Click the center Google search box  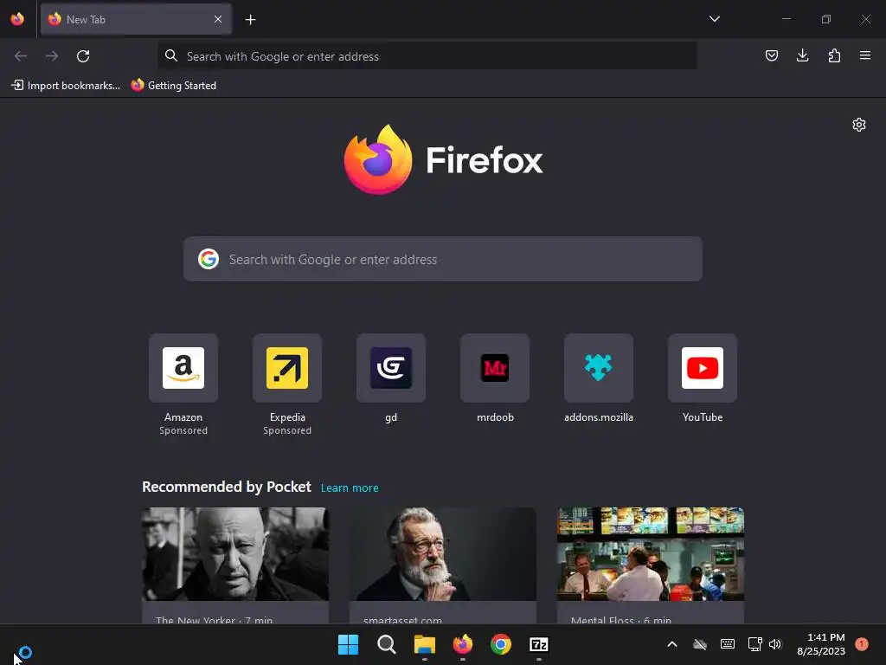click(x=443, y=259)
